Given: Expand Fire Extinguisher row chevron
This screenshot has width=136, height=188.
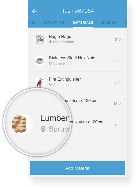Looking at the screenshot, I should click(120, 82).
